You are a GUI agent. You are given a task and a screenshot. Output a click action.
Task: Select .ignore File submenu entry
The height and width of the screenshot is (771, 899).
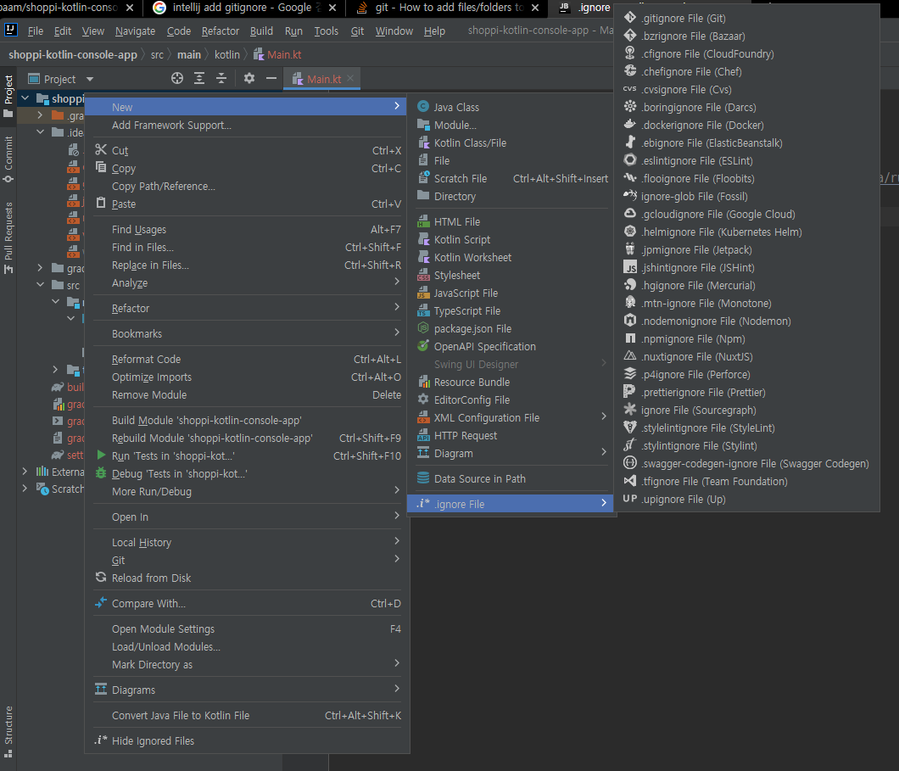click(511, 504)
